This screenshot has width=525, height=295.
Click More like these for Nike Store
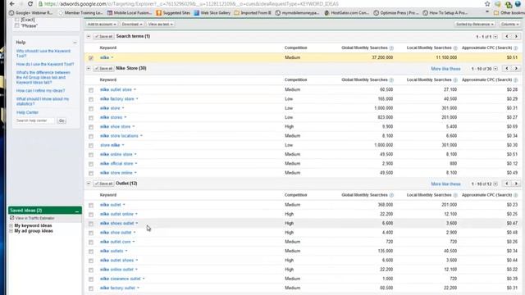pos(445,69)
